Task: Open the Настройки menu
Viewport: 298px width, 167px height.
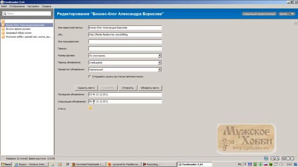Action: tap(33, 6)
